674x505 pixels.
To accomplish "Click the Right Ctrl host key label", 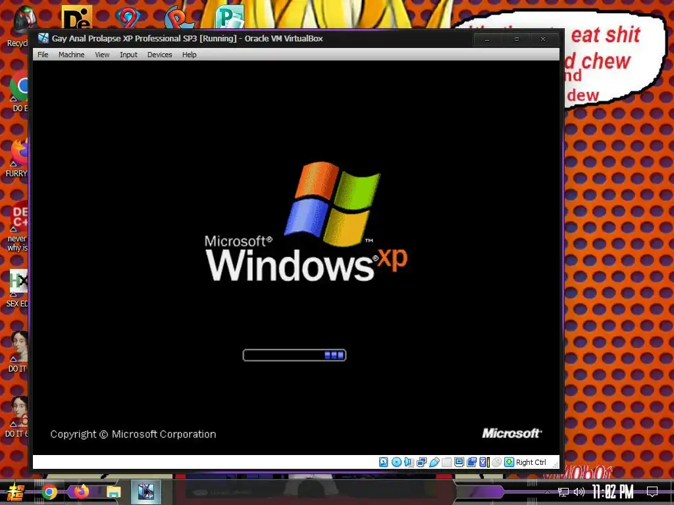I will (531, 462).
